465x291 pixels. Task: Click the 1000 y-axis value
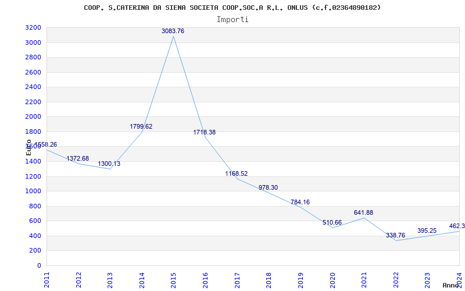33,191
